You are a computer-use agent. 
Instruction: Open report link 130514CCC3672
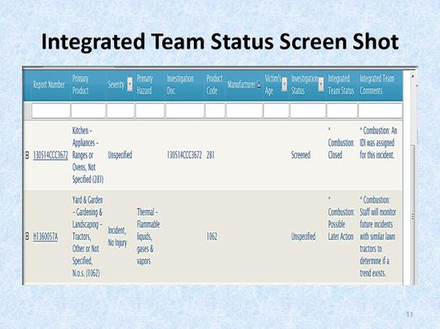pyautogui.click(x=50, y=155)
